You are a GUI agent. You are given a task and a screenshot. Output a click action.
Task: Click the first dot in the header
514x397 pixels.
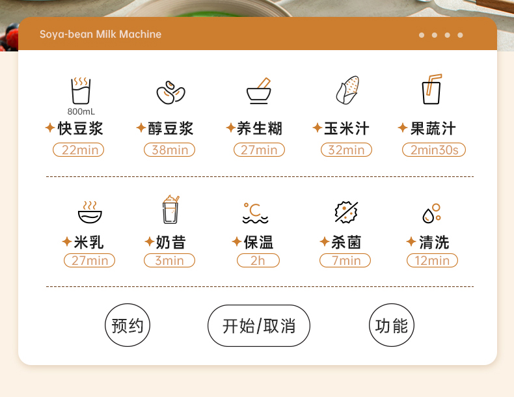pos(422,35)
